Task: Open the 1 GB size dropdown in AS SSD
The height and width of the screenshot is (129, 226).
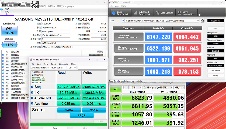Action: pos(71,68)
